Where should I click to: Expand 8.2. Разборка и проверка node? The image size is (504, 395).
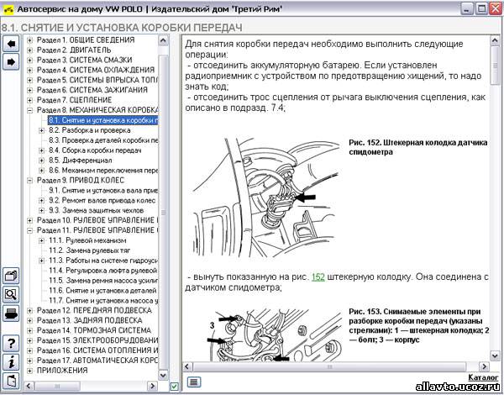[41, 130]
